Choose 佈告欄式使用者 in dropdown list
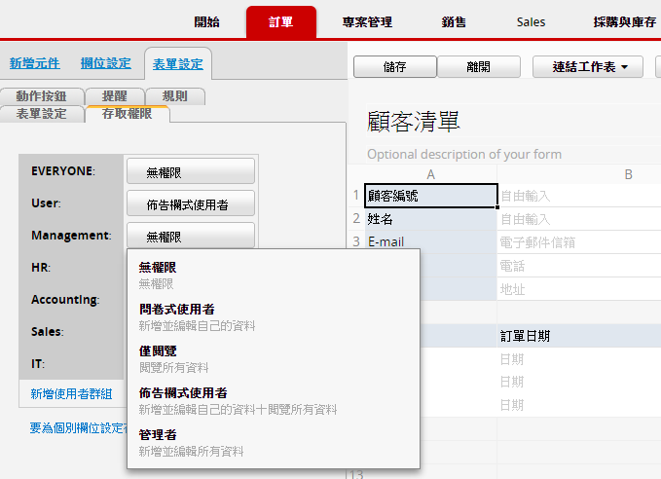 pyautogui.click(x=274, y=400)
